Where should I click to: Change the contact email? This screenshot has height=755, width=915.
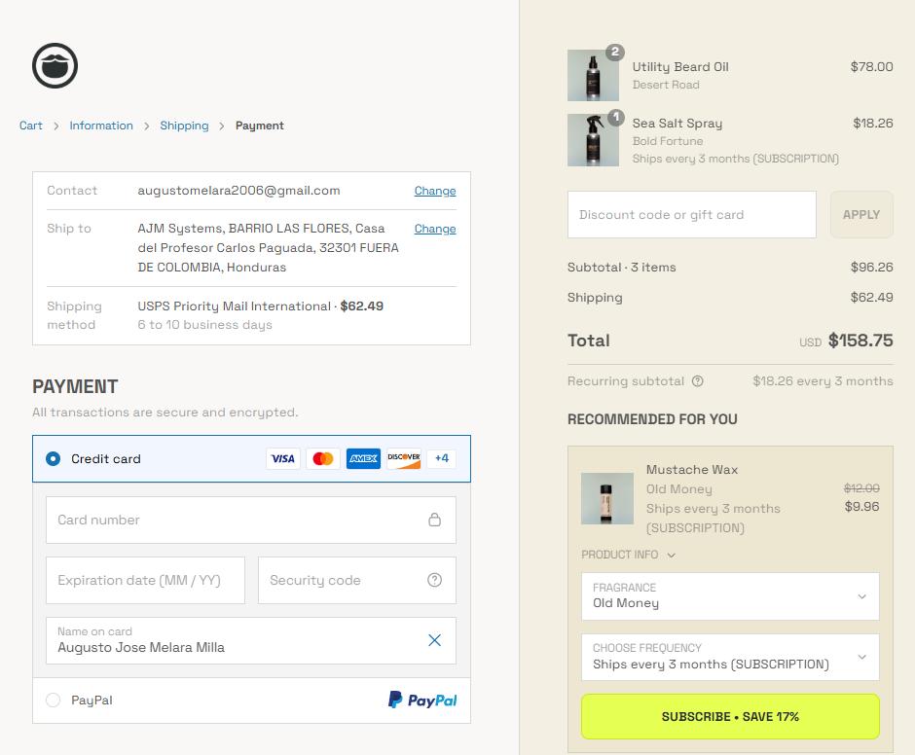pyautogui.click(x=435, y=191)
